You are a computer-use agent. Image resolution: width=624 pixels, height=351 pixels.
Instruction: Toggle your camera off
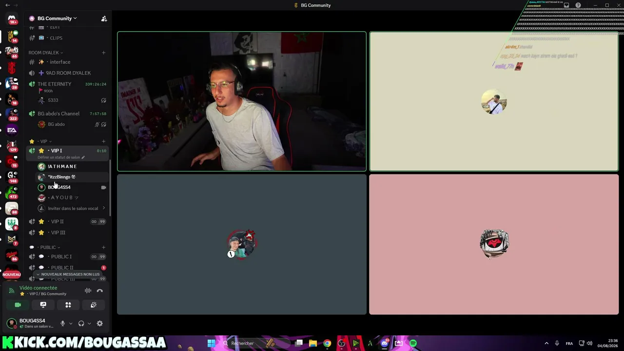(18, 305)
